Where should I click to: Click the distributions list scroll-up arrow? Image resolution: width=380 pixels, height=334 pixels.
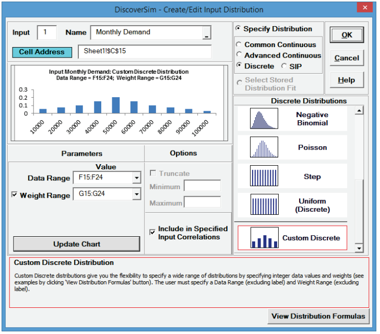(x=359, y=110)
